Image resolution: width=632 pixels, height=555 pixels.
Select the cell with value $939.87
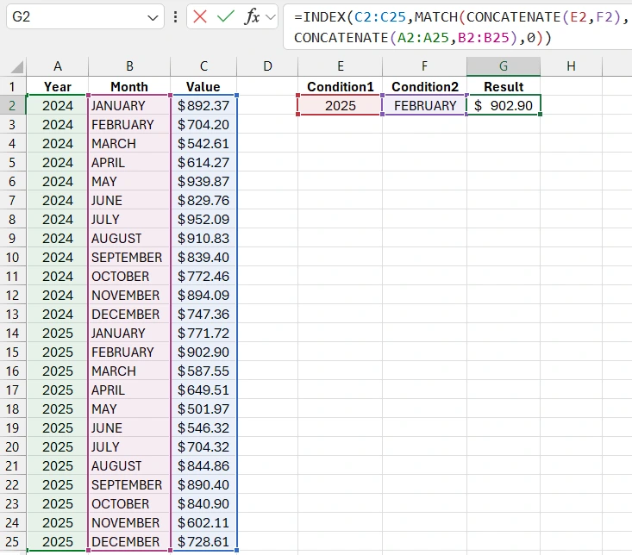(203, 182)
